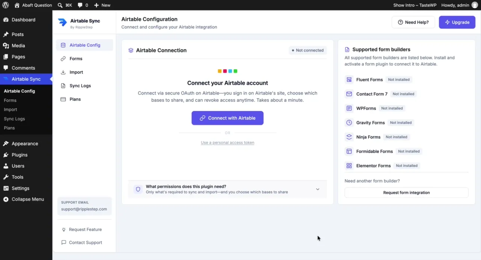Open Sync Logs submenu item

click(x=14, y=119)
